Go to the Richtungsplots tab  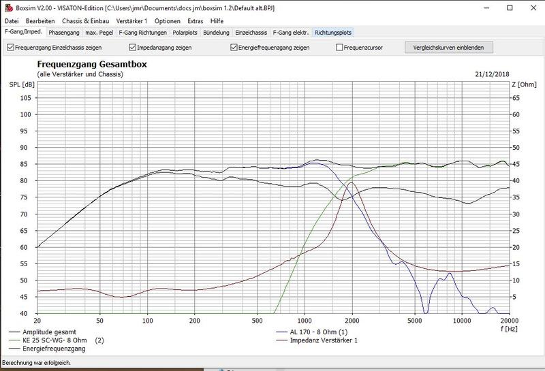[x=334, y=32]
